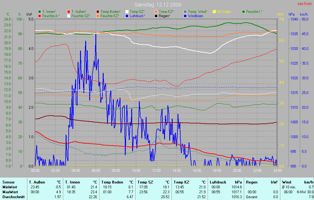This screenshot has width=314, height=200.
Task: Click the Jarz Erich text in corner
Action: 304,4
